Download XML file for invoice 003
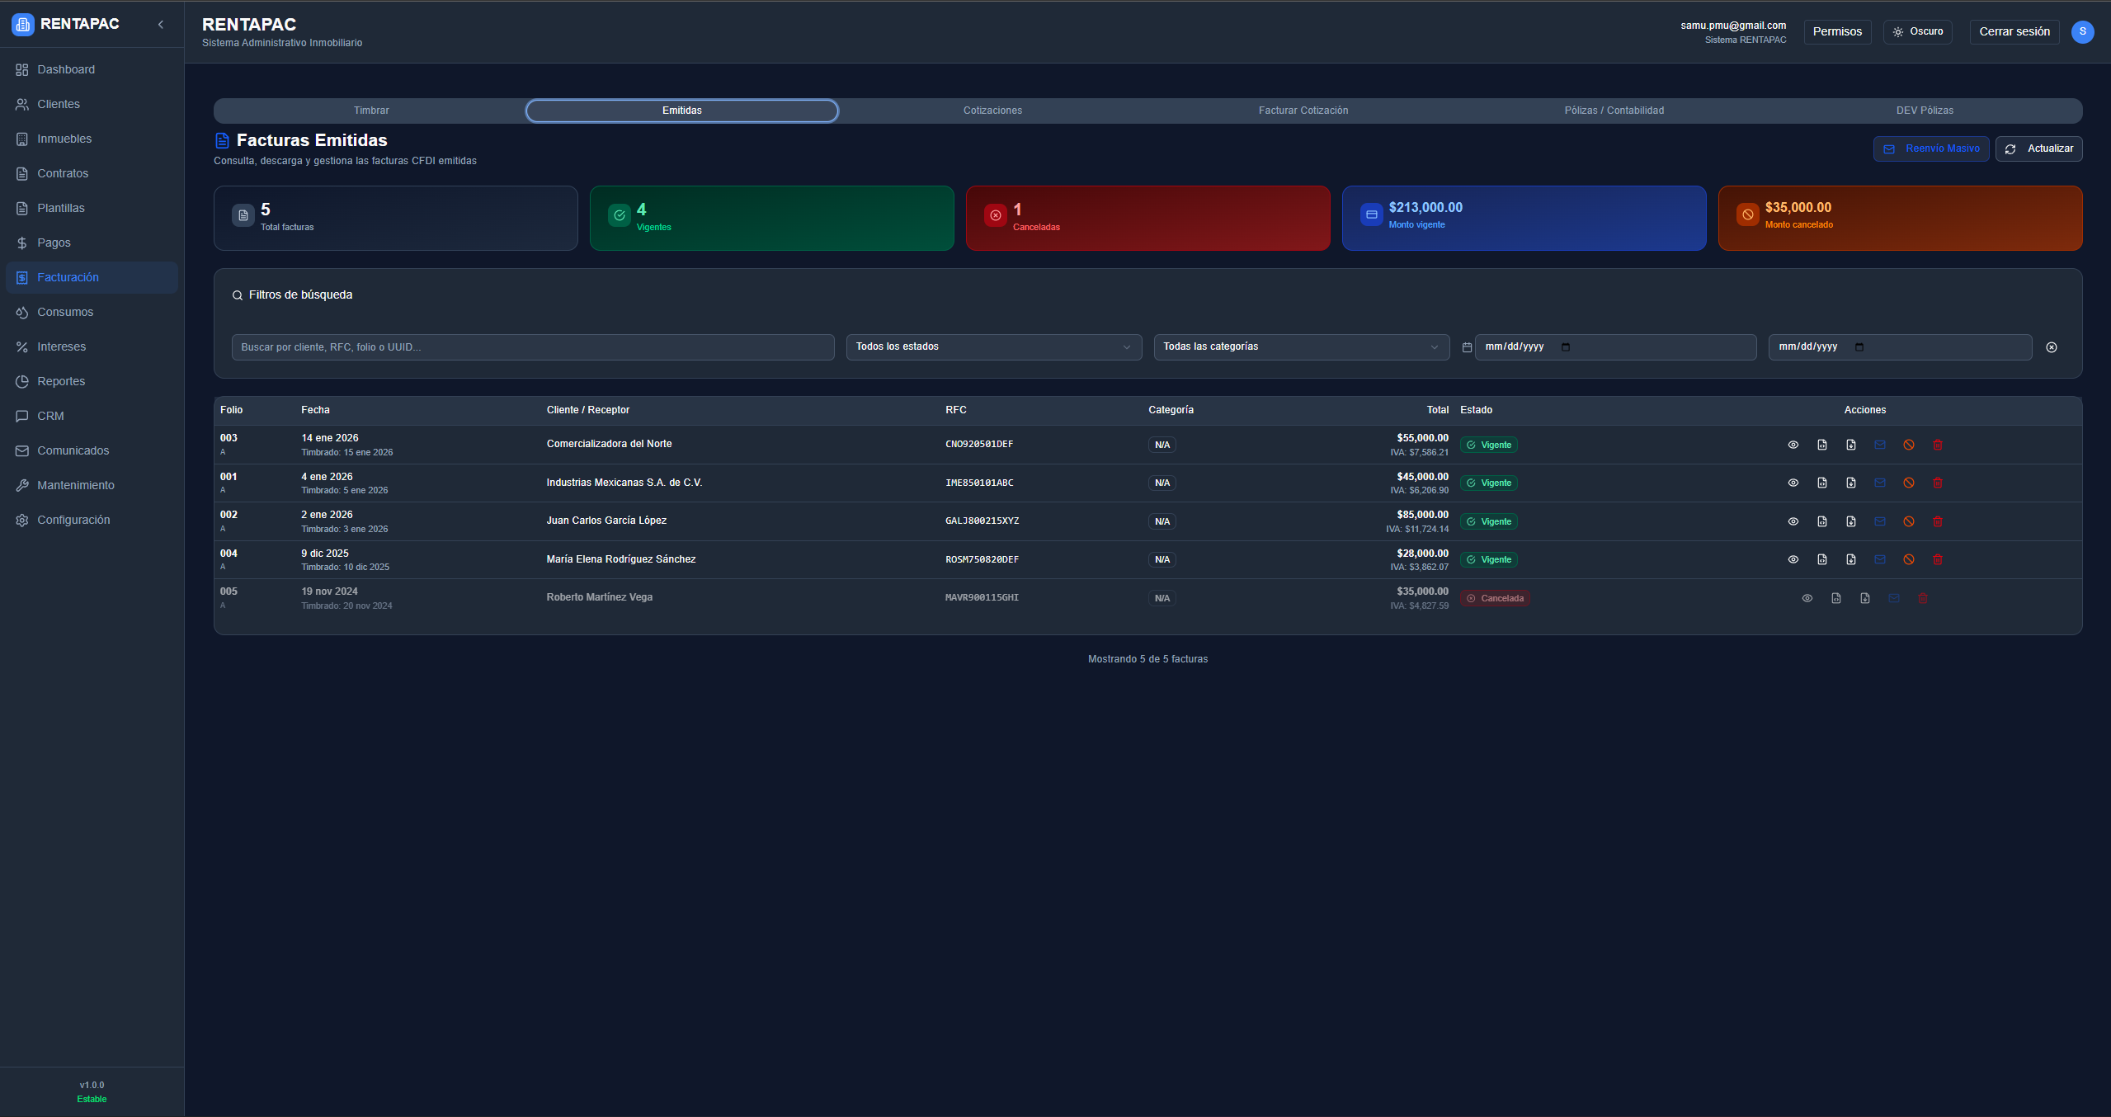The width and height of the screenshot is (2111, 1117). (1821, 445)
